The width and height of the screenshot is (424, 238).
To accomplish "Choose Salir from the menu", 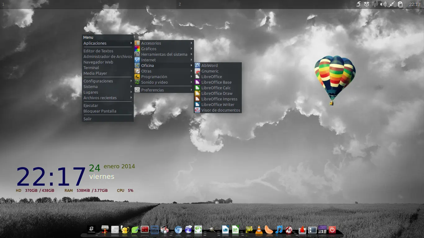I will (x=108, y=119).
